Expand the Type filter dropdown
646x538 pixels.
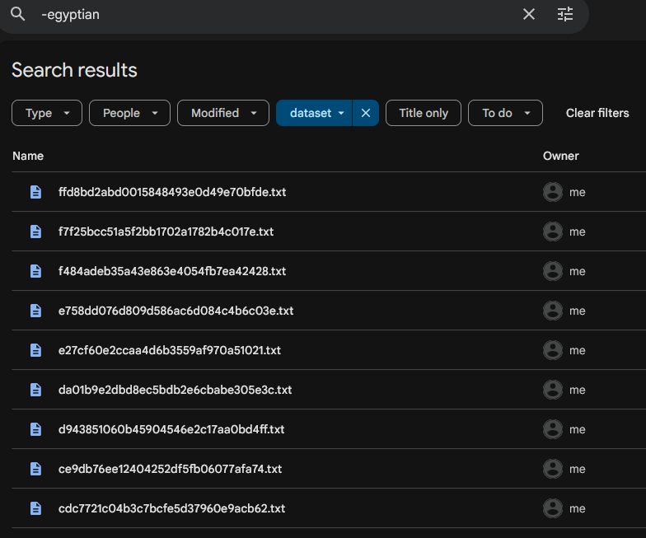tap(47, 113)
